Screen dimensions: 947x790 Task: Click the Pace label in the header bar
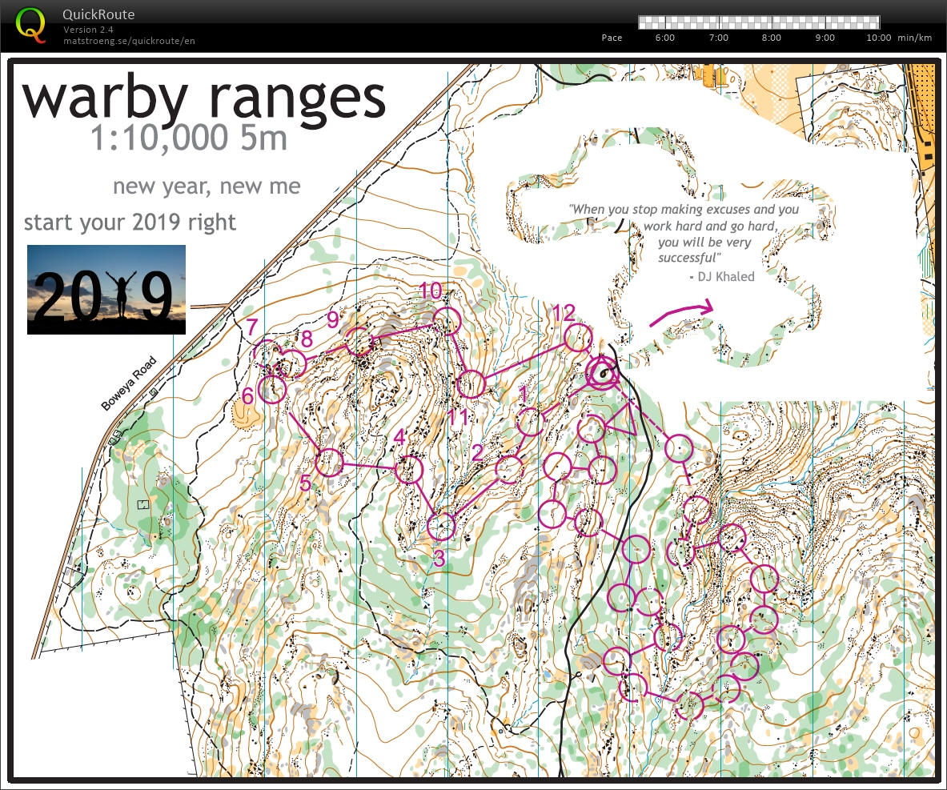[612, 37]
